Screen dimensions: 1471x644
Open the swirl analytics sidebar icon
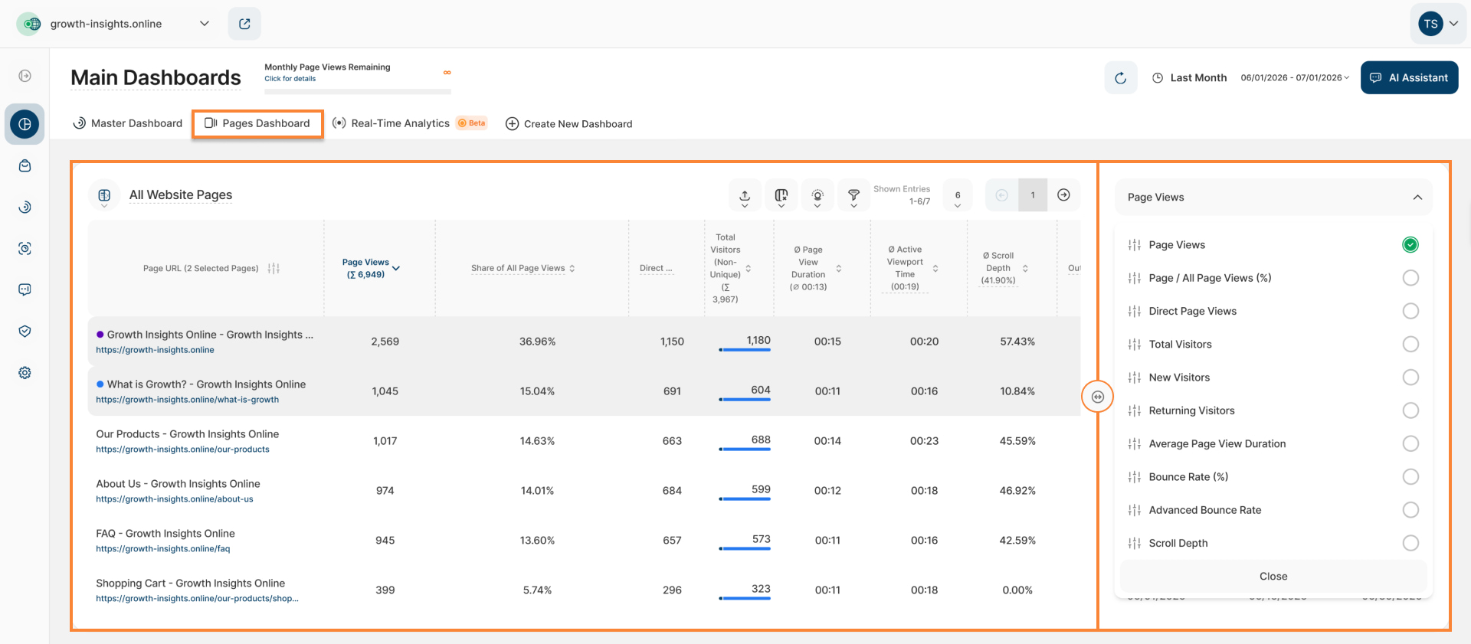[25, 208]
